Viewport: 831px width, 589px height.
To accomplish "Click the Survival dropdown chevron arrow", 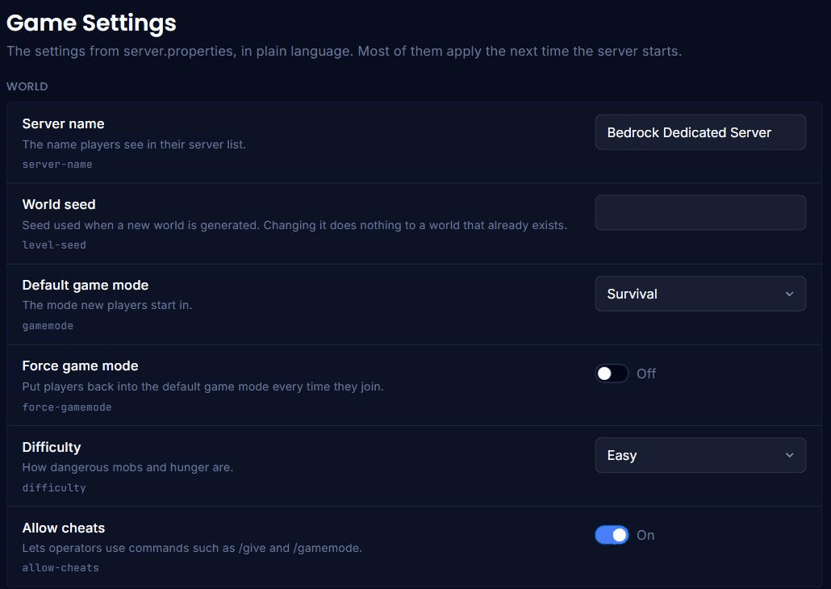I will pos(789,294).
